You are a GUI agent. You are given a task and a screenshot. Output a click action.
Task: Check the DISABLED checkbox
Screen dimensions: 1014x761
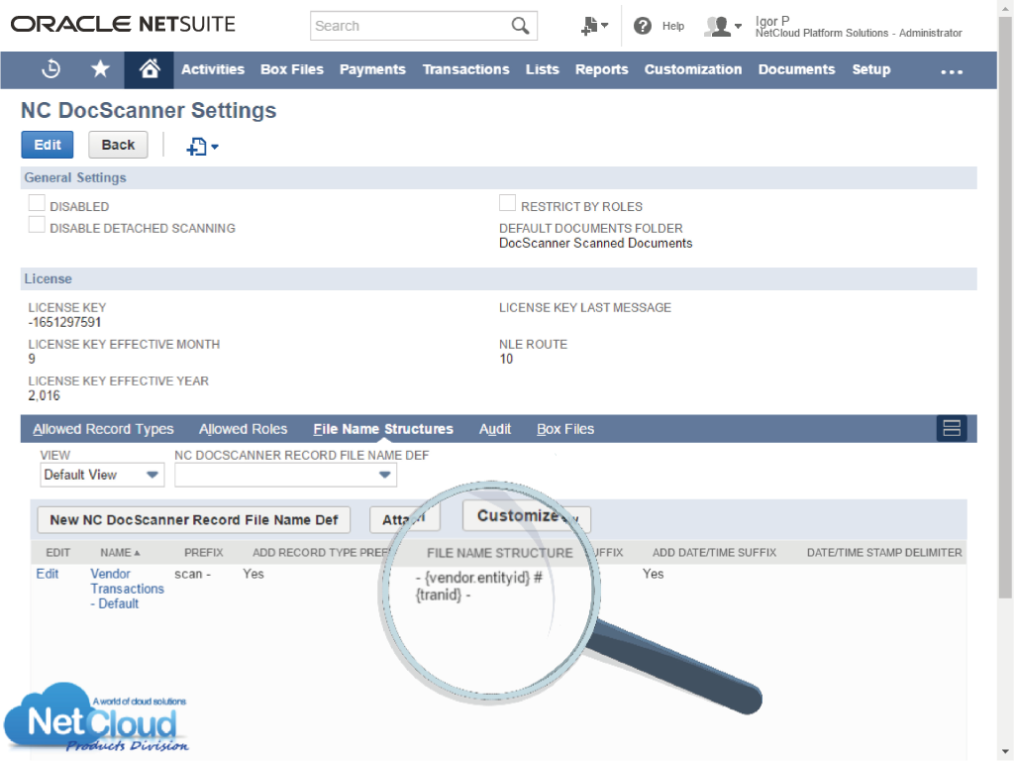37,203
